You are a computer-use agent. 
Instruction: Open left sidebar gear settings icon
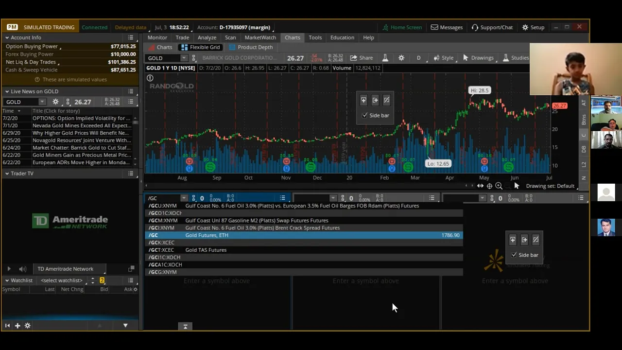pos(27,326)
